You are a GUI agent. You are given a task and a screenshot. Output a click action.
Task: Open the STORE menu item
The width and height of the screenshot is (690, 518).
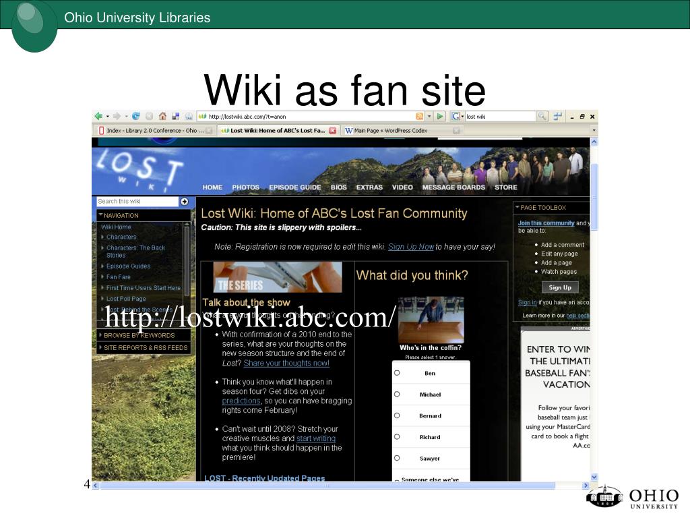pos(505,188)
